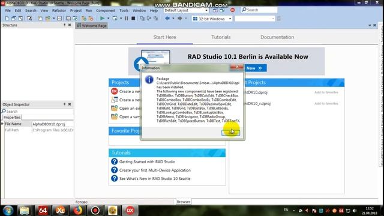
Task: Click the Pause program toolbar icon
Action: pos(127,19)
